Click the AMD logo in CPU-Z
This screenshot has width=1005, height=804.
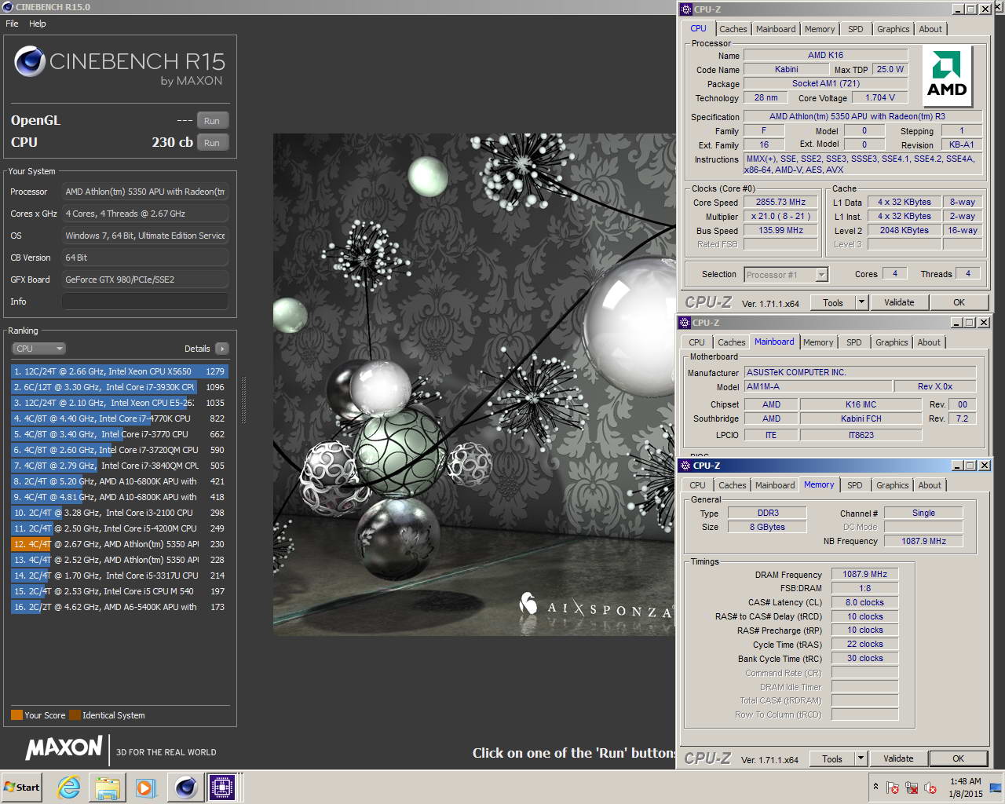(947, 75)
